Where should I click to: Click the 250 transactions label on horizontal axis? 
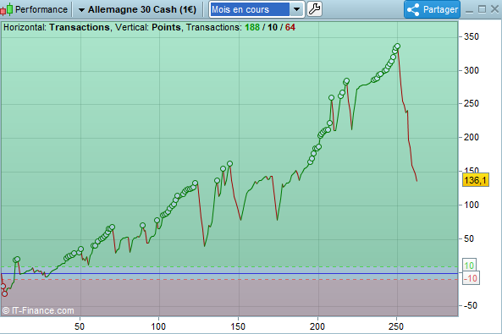pos(396,326)
